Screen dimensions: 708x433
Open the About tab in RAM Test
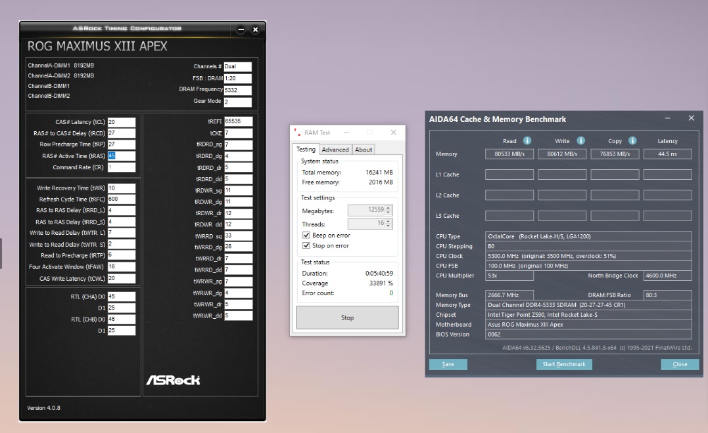[x=364, y=150]
